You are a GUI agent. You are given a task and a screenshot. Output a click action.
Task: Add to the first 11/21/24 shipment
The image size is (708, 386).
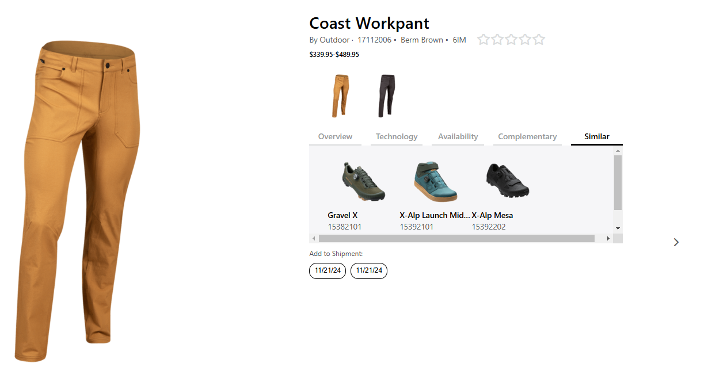[328, 270]
